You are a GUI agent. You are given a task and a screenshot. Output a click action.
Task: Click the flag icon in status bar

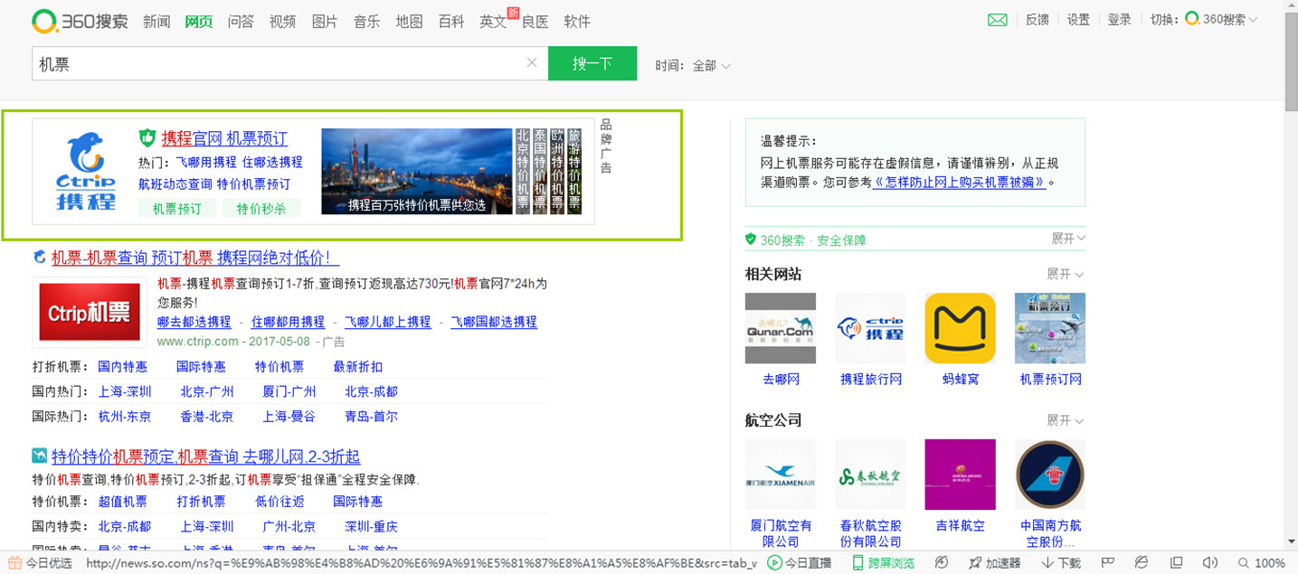point(1109,563)
